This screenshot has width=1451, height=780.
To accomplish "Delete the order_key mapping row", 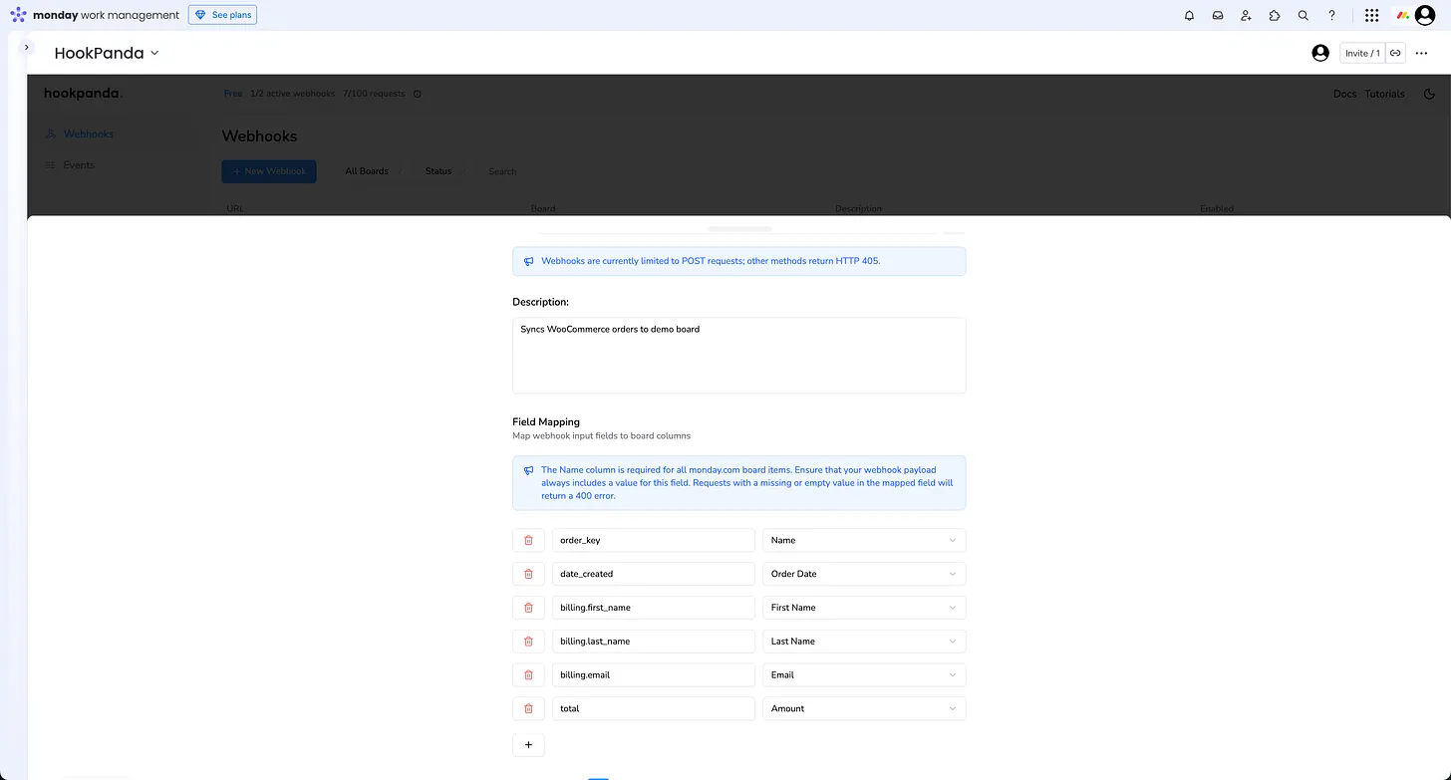I will [528, 540].
